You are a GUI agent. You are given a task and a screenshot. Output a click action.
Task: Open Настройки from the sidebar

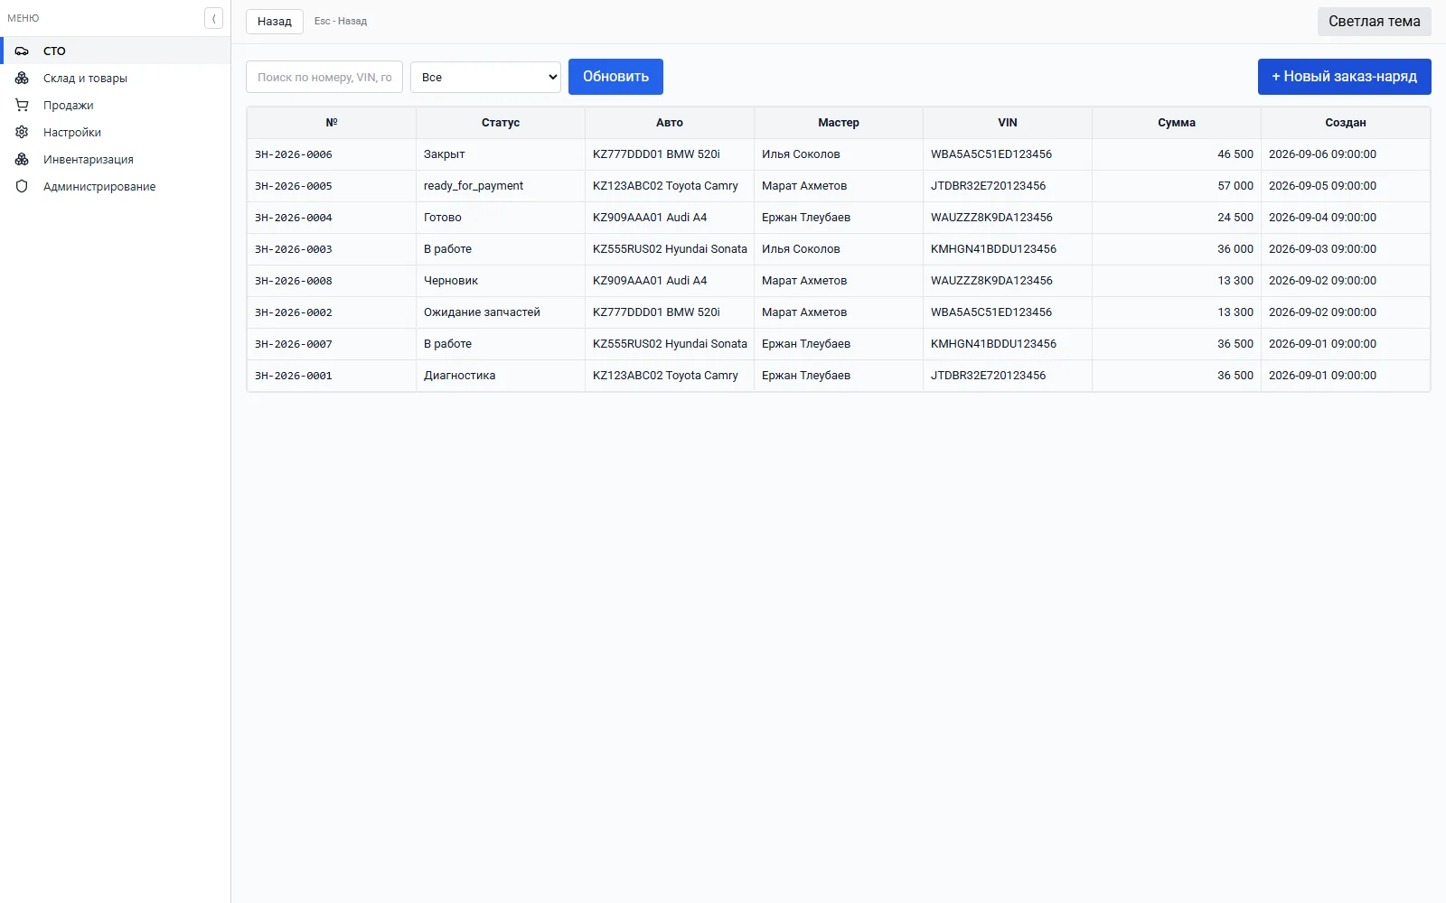(x=116, y=132)
